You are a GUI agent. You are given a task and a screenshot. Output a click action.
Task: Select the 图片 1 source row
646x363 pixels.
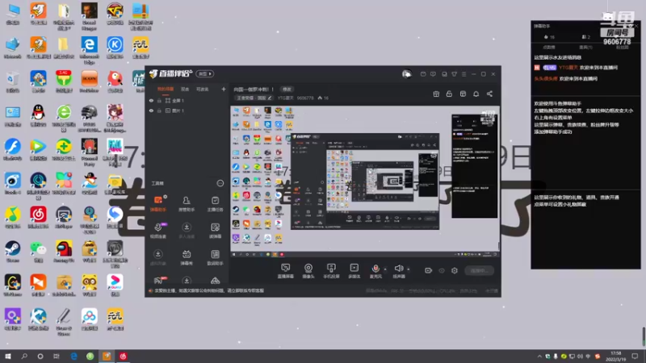click(187, 111)
